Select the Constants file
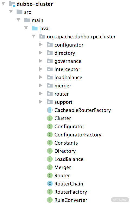 point(66,143)
